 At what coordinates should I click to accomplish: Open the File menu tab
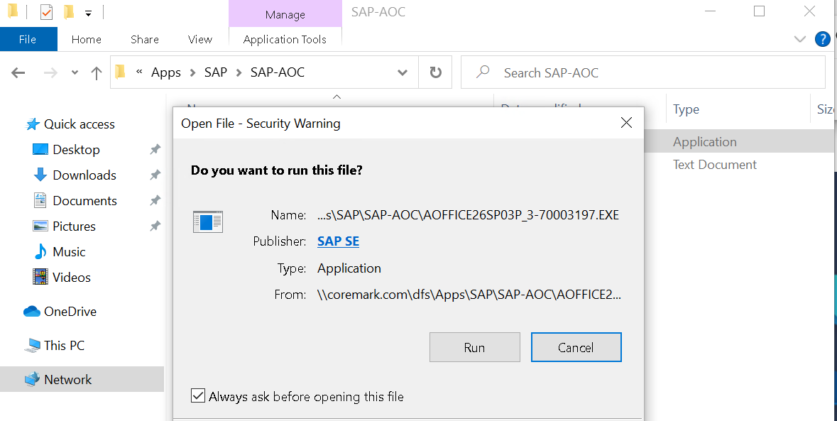(x=28, y=40)
